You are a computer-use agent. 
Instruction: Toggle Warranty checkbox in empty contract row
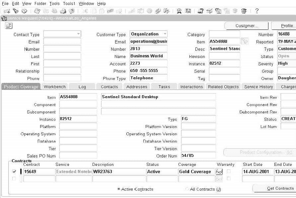[229, 178]
